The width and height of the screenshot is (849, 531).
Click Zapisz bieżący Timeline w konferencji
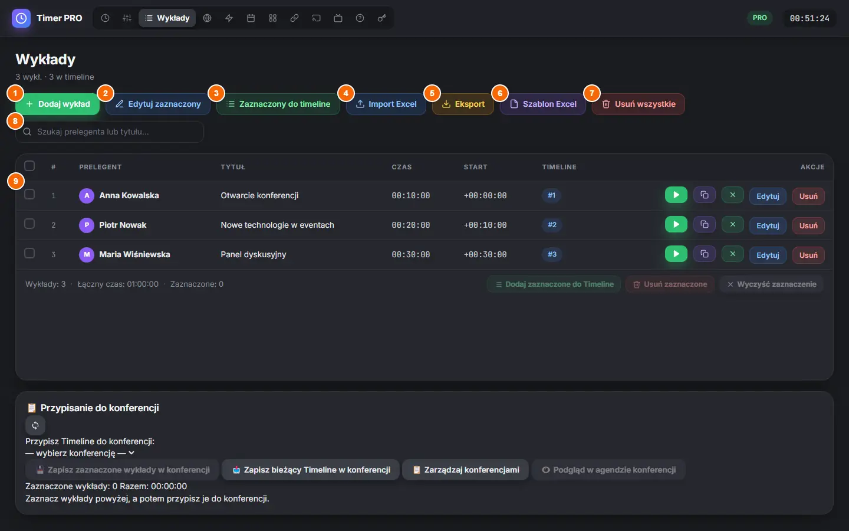click(x=311, y=470)
